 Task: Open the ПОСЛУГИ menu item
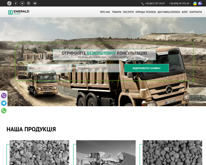128,12
